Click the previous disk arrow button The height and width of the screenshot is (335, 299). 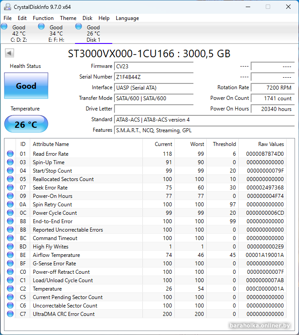[x=9, y=53]
